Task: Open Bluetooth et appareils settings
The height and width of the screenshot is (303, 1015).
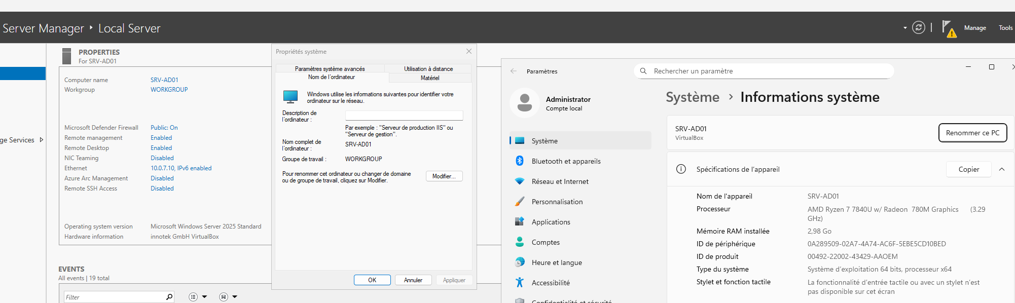Action: tap(580, 161)
